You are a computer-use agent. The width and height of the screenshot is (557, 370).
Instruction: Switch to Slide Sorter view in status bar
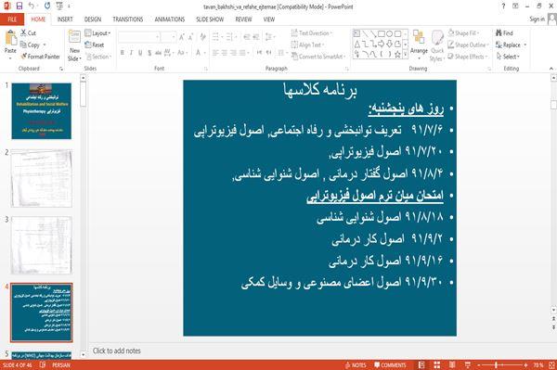(437, 364)
